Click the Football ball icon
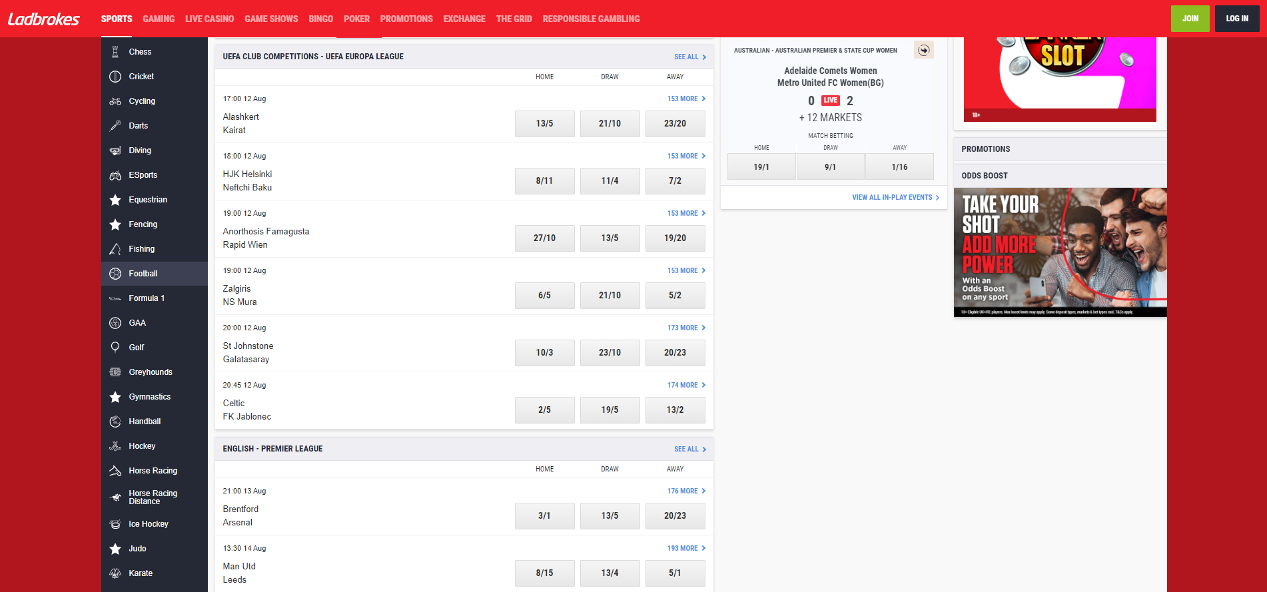The image size is (1267, 592). tap(115, 274)
